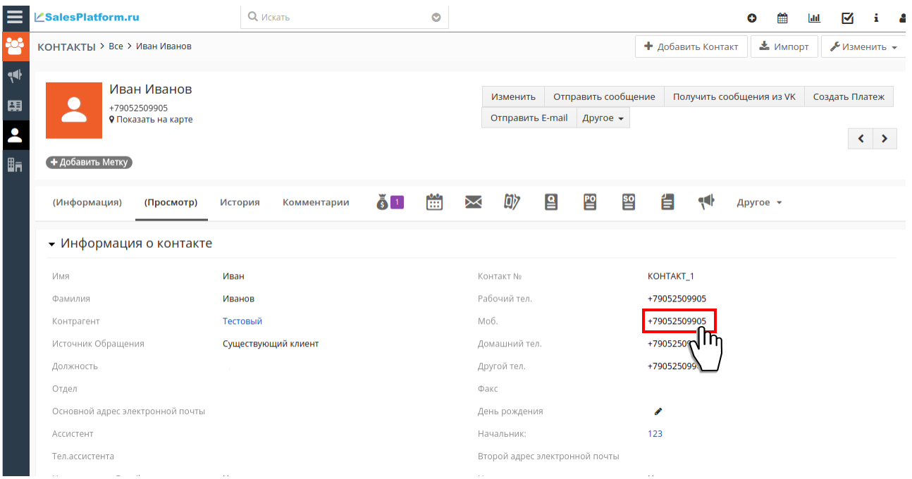The image size is (912, 479).
Task: Select the megaphone icon in left sidebar
Action: [x=15, y=75]
